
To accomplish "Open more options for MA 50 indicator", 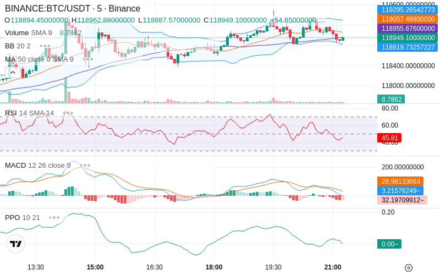I will click(x=87, y=59).
